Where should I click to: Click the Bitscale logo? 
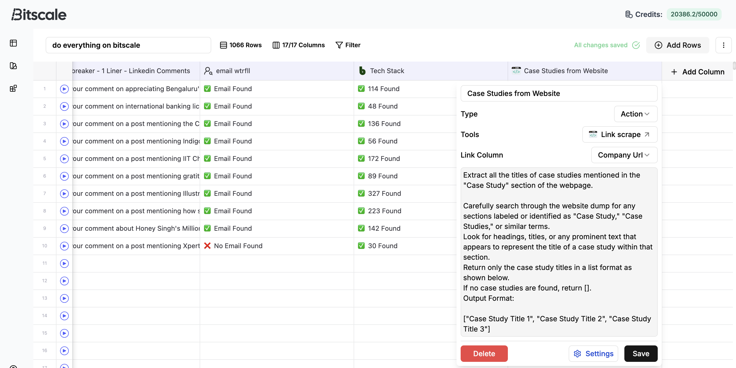39,14
